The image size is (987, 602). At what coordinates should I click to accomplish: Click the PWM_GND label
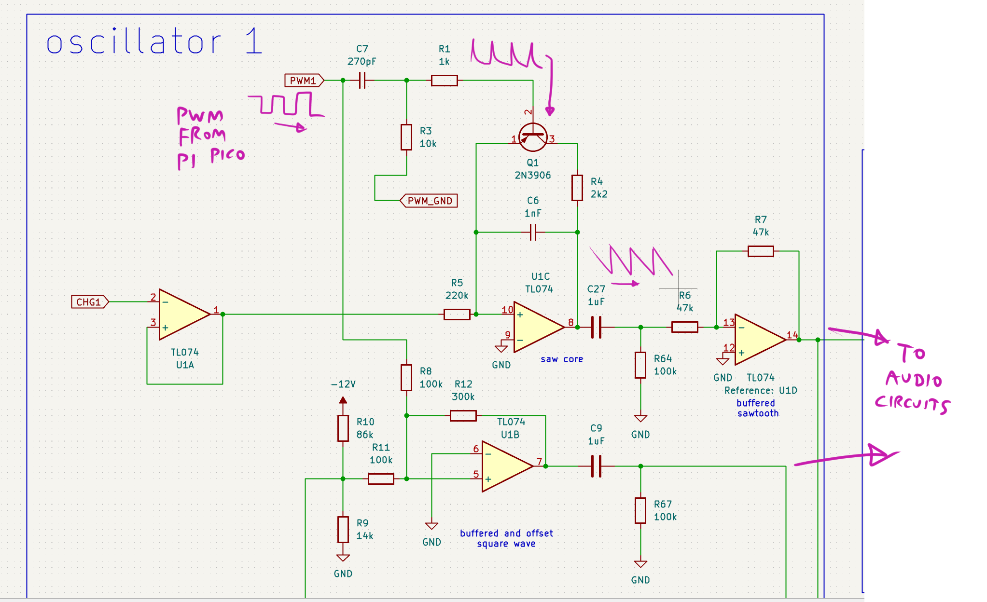pos(429,201)
